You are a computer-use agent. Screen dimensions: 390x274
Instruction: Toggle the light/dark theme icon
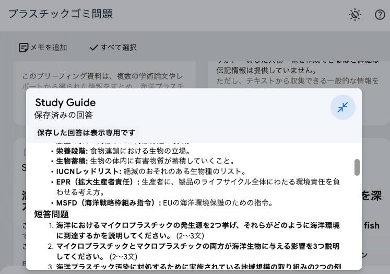coord(355,15)
